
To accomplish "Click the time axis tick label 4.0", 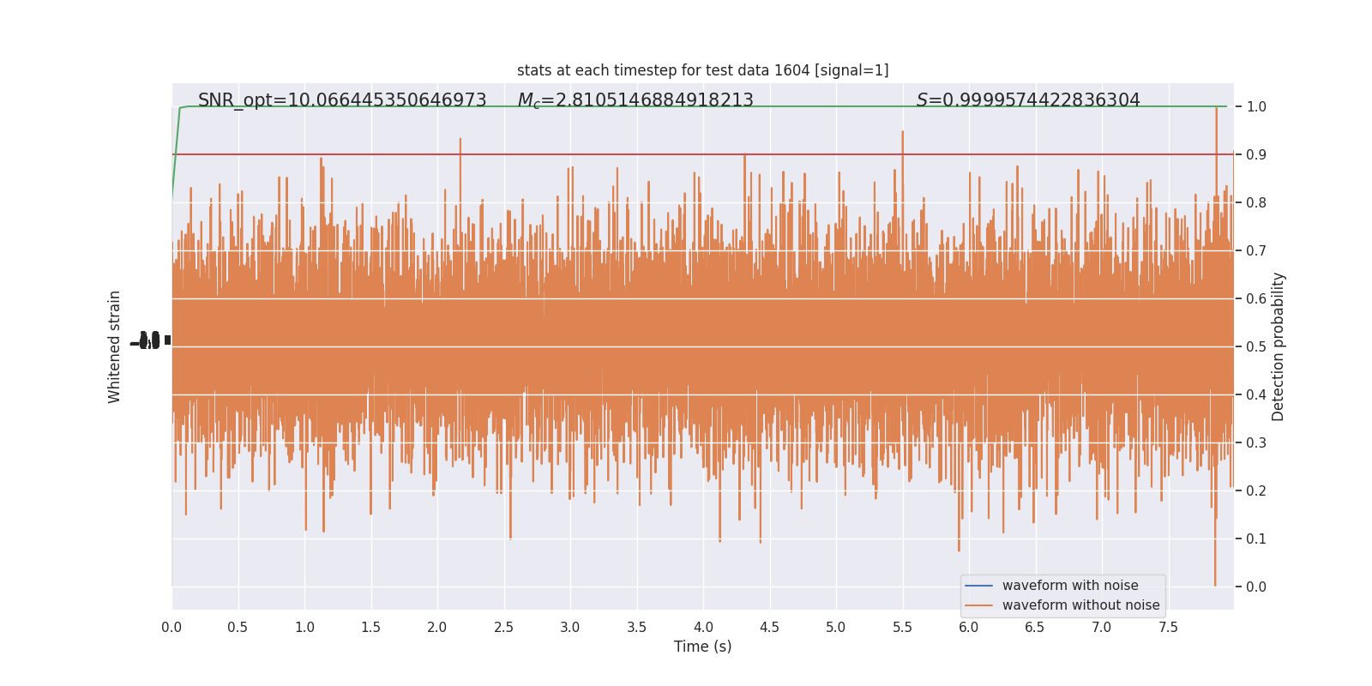I will tap(703, 627).
